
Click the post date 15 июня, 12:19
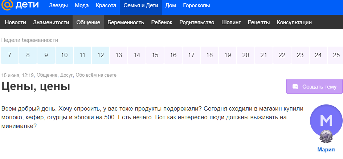click(17, 75)
